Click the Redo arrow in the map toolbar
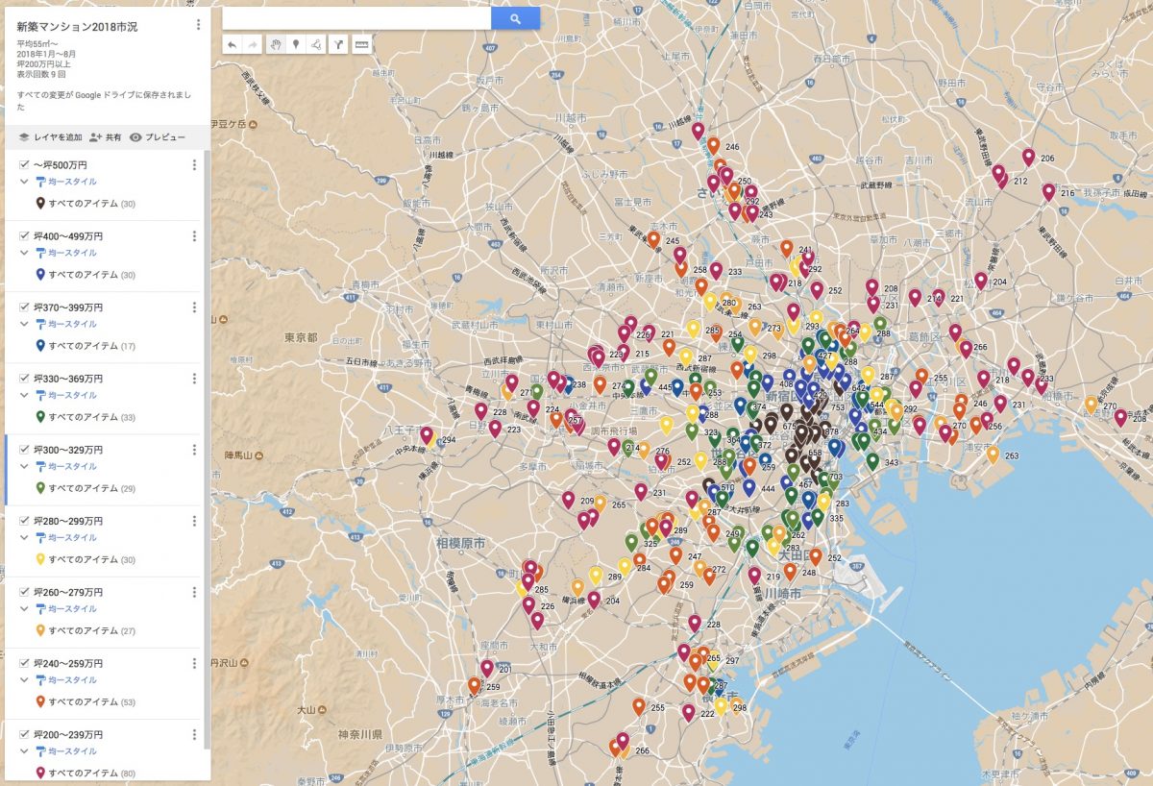The image size is (1153, 786). tap(254, 44)
